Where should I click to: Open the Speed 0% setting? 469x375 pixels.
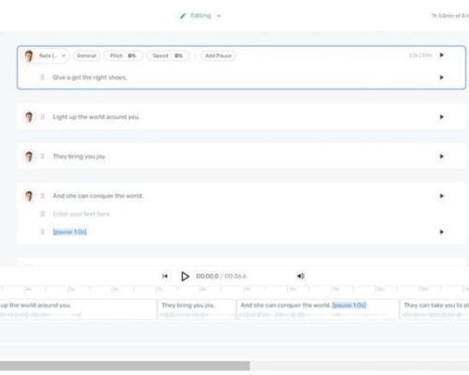point(168,56)
